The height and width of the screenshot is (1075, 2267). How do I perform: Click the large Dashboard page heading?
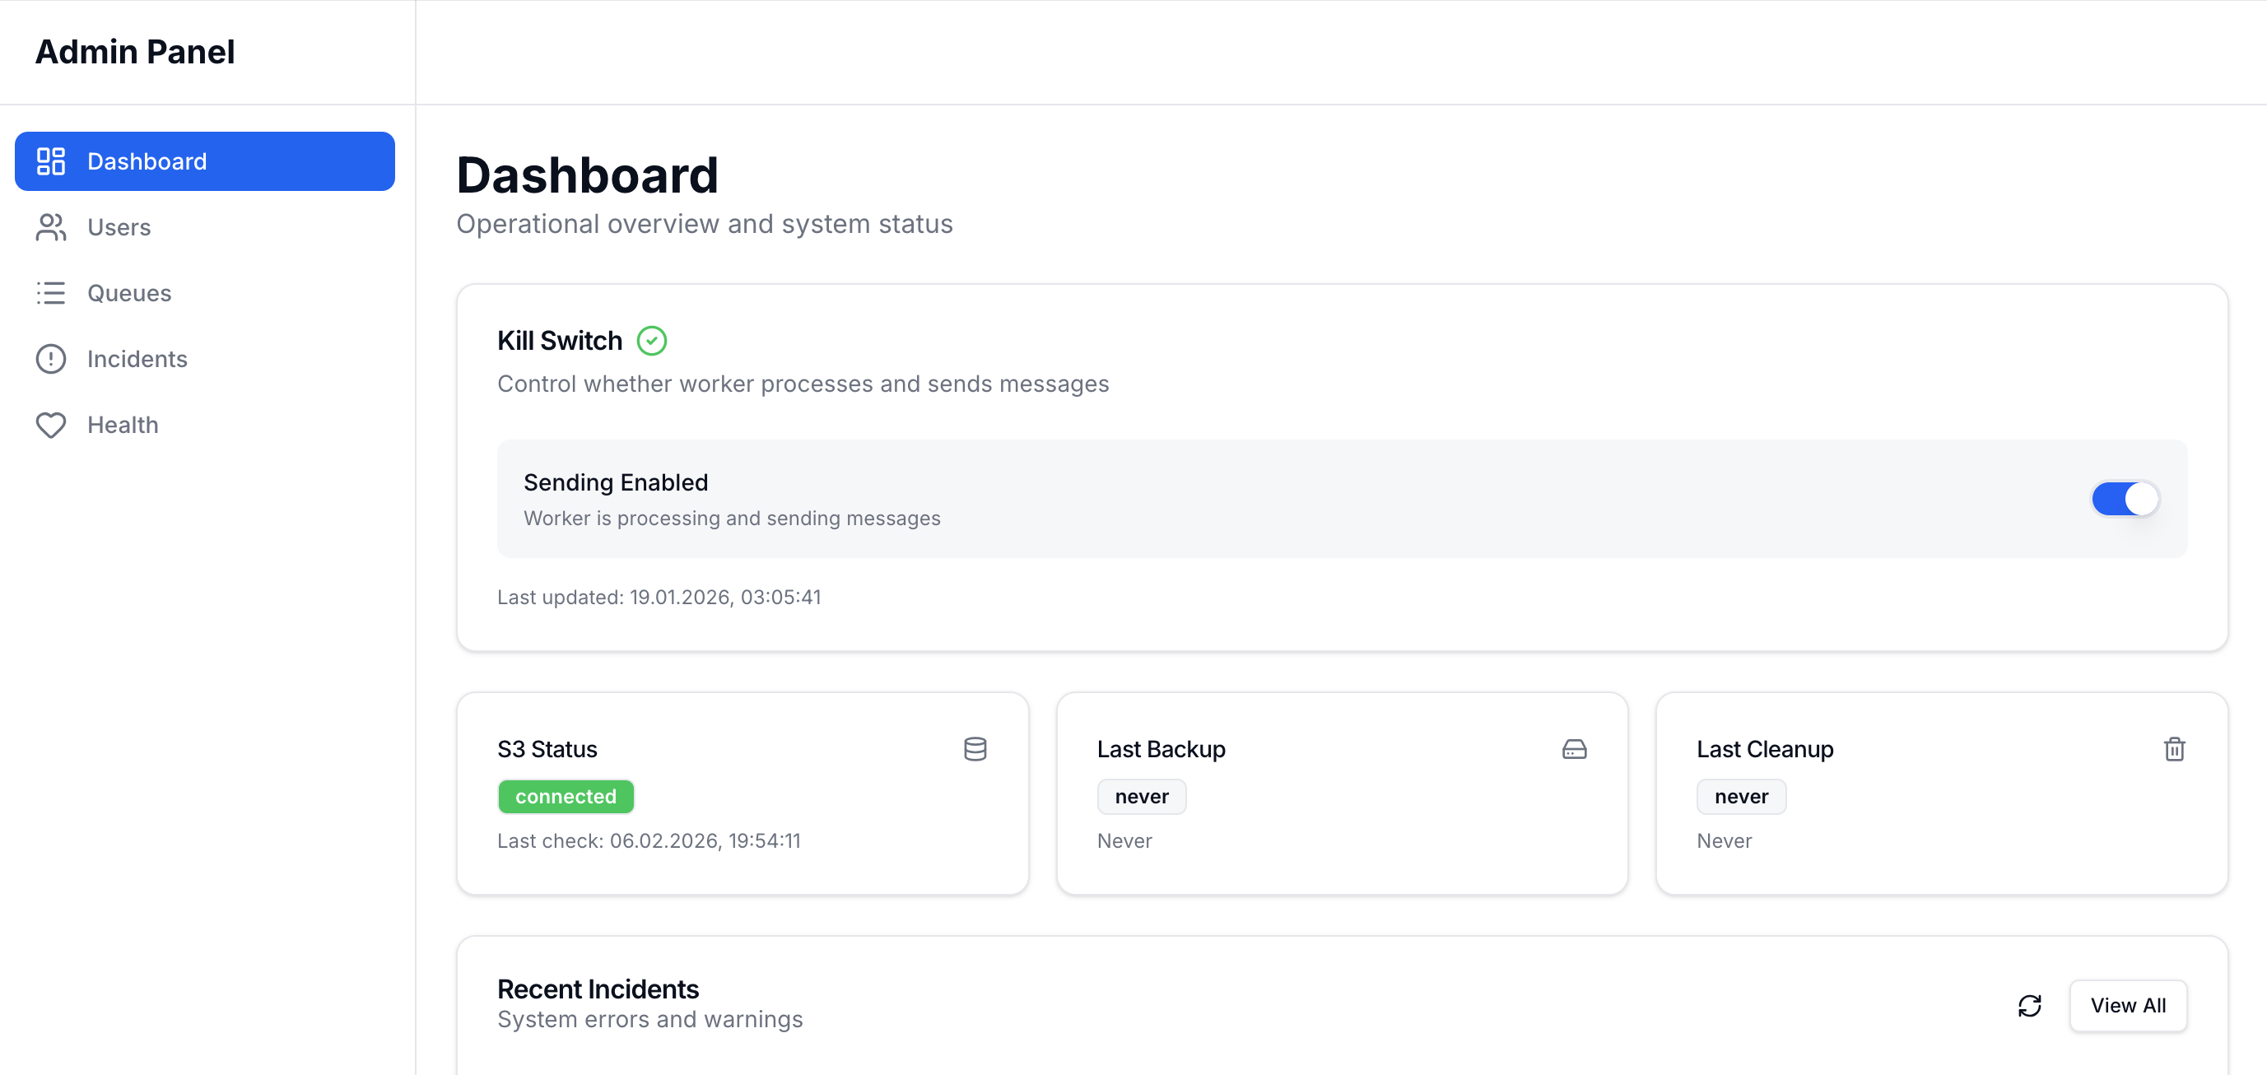point(587,175)
